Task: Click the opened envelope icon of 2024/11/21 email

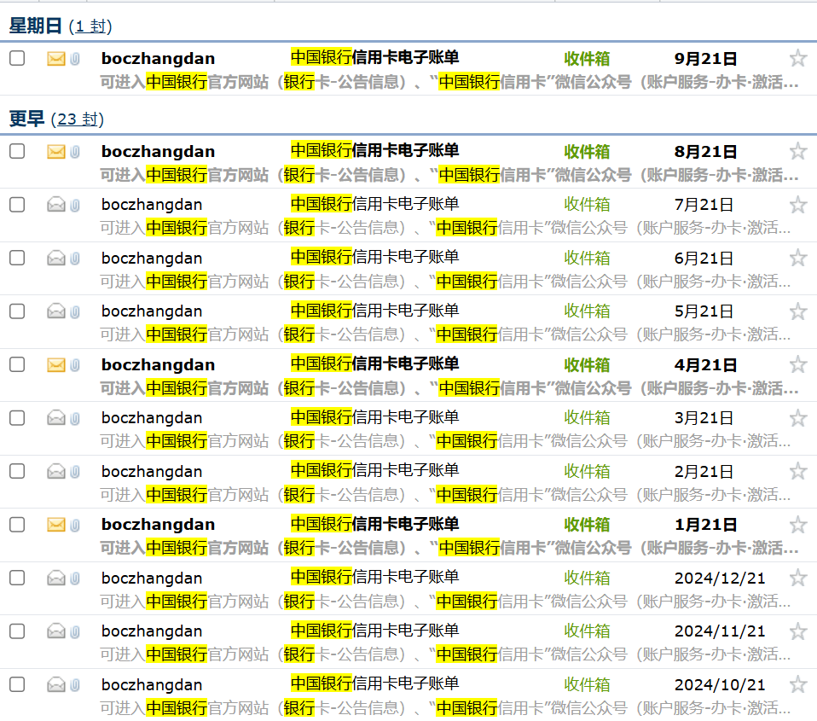Action: click(x=56, y=631)
